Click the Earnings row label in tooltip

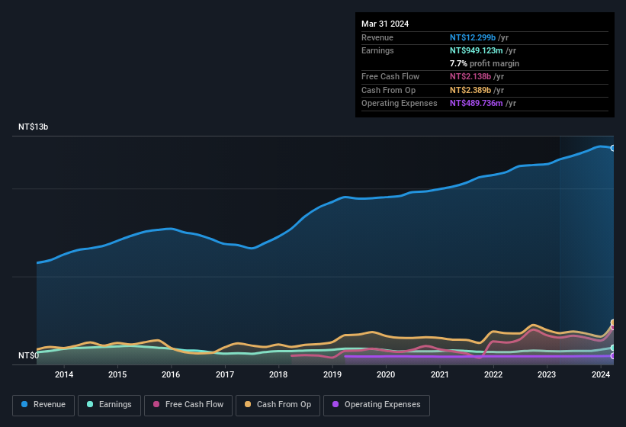pyautogui.click(x=377, y=50)
